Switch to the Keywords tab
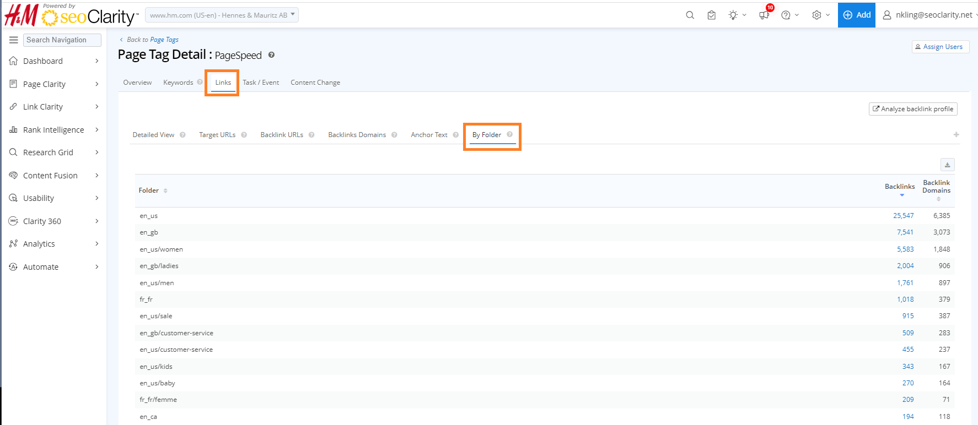The image size is (978, 425). coord(178,83)
